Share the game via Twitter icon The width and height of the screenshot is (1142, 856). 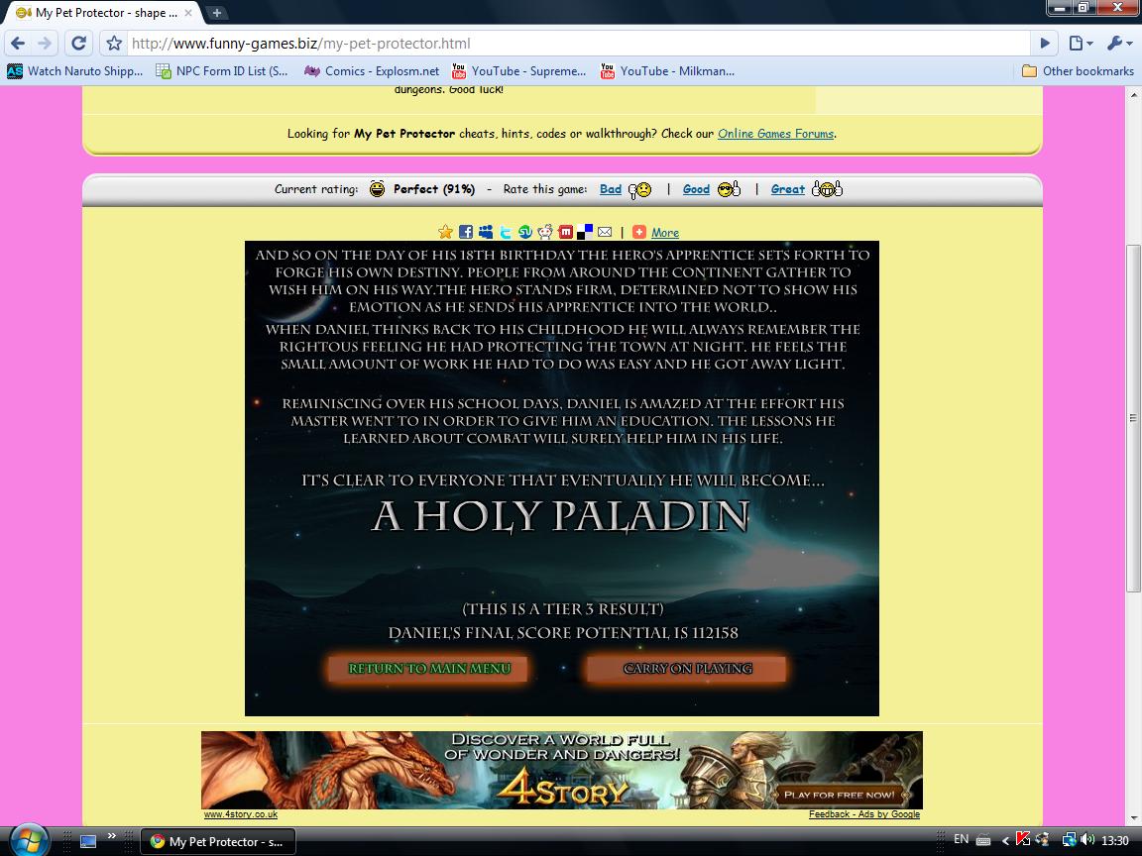506,233
